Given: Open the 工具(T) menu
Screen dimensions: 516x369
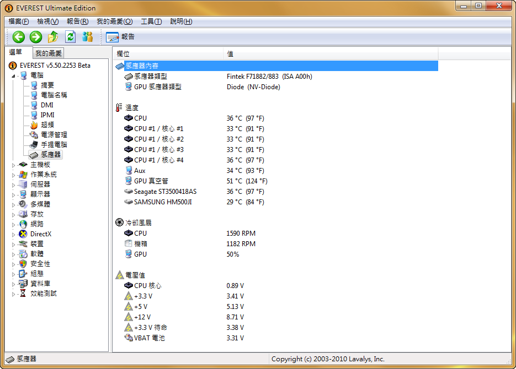Looking at the screenshot, I should (151, 21).
